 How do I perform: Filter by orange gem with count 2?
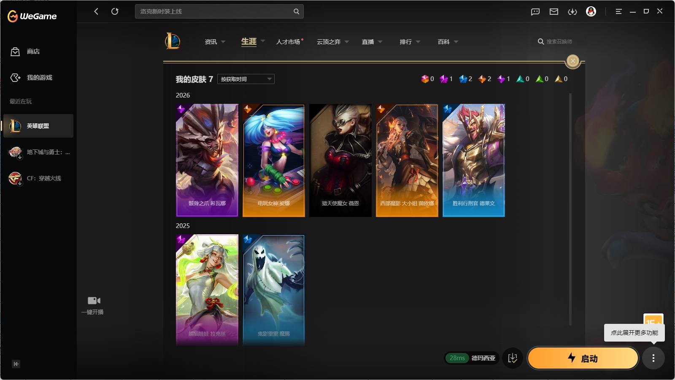coord(485,79)
